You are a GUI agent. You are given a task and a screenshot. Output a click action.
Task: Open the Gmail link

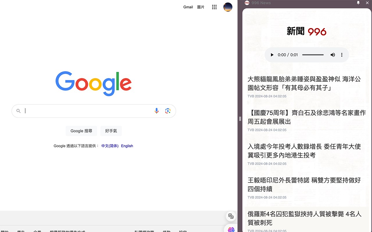(x=188, y=7)
